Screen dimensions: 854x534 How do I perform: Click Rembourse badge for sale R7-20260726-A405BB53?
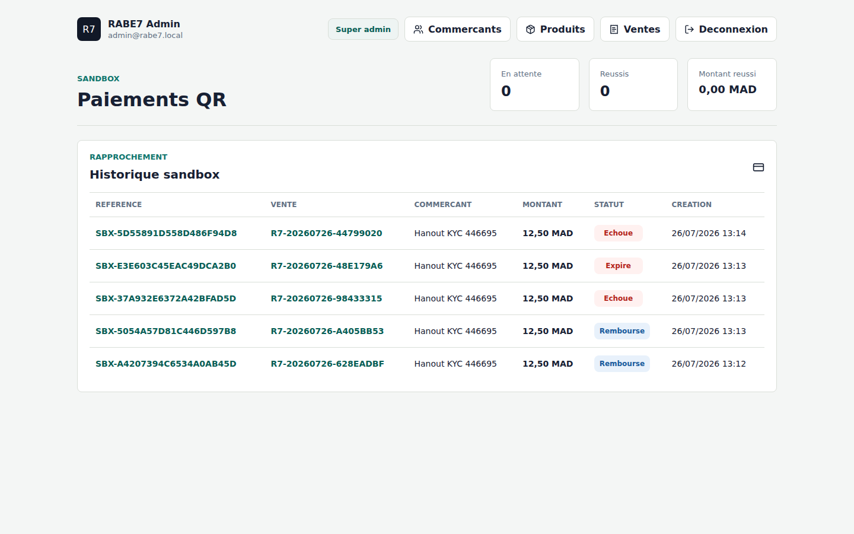(x=622, y=331)
